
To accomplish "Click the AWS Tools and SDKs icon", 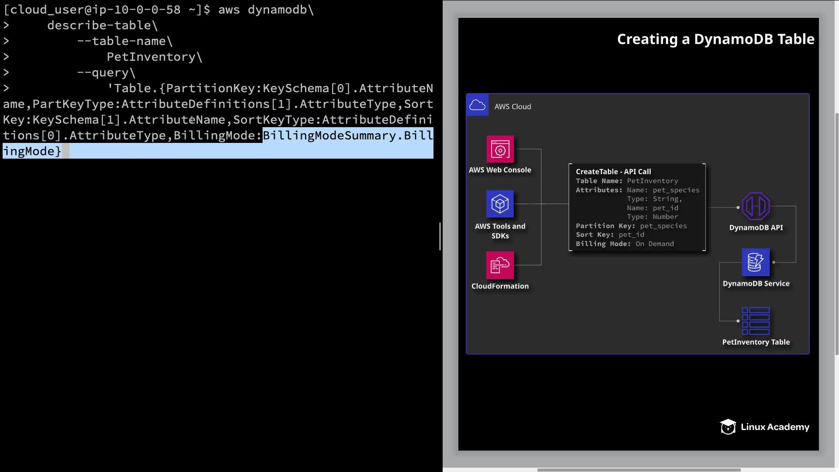I will pyautogui.click(x=500, y=204).
